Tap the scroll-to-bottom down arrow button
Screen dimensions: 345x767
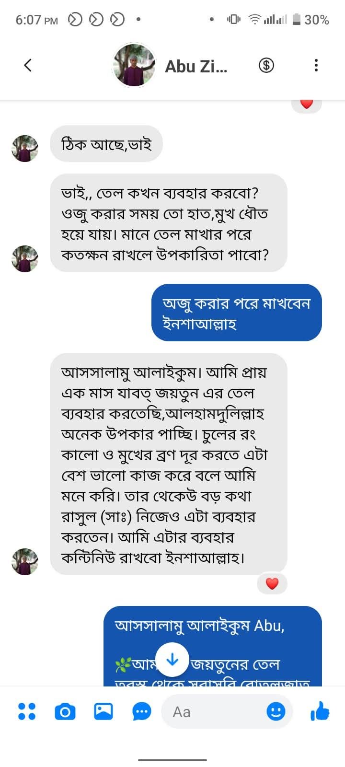[x=172, y=660]
